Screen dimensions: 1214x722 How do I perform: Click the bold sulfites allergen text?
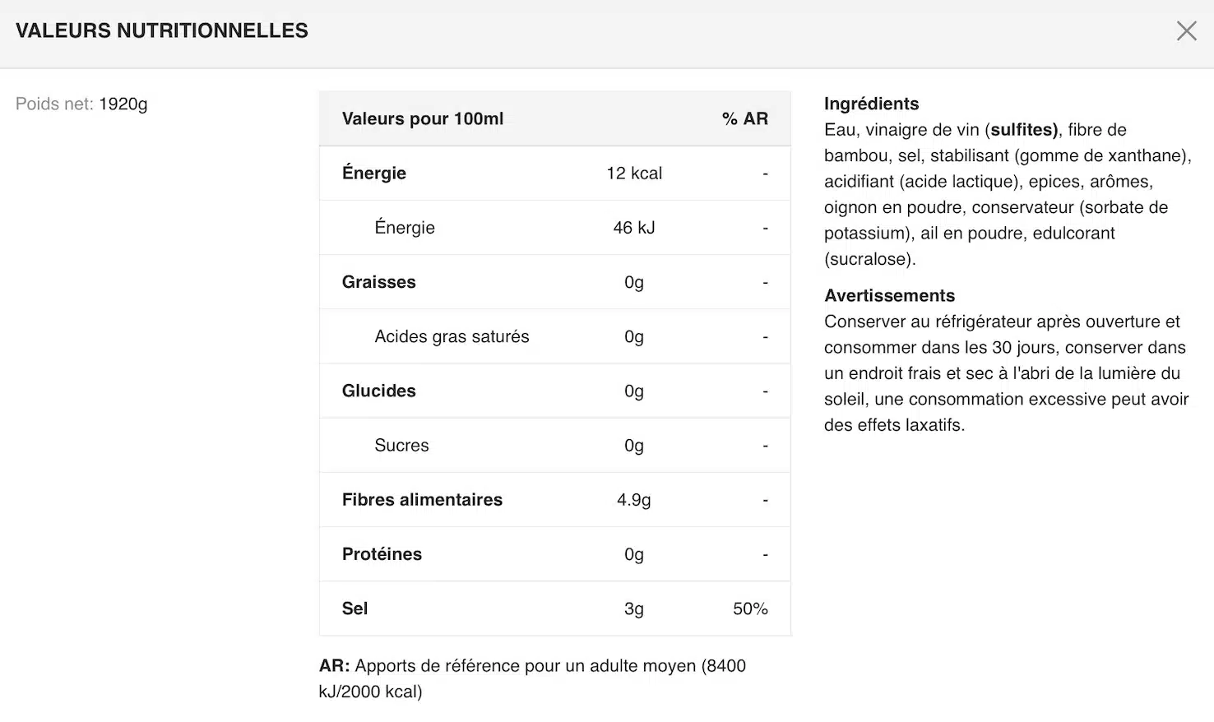1023,130
